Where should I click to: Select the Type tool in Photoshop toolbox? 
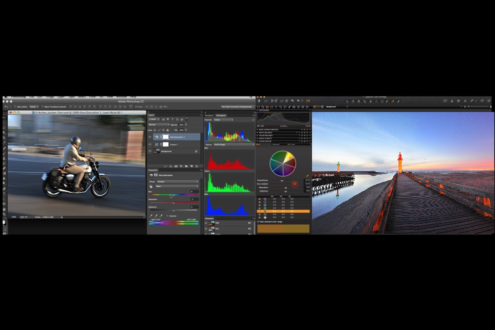4,193
